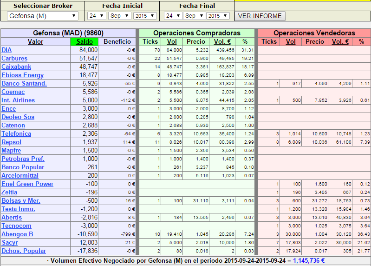Select Banco Santand. sell Vol. € 4,209
The width and height of the screenshot is (371, 266).
point(345,84)
